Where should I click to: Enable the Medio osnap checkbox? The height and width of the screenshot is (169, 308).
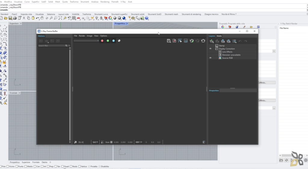[x=26, y=167]
